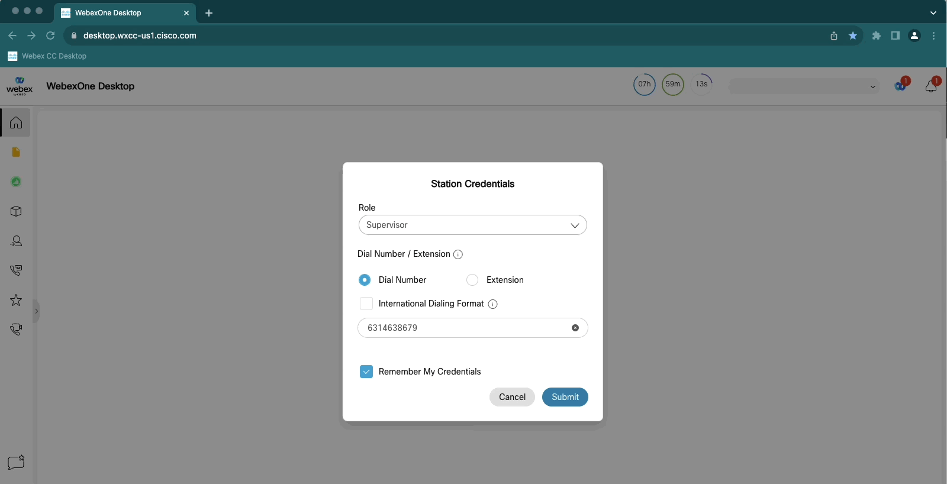Open the Role dropdown showing Supervisor
The image size is (947, 484).
point(472,225)
